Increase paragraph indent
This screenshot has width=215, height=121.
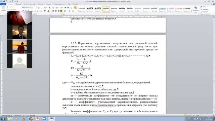68,8
